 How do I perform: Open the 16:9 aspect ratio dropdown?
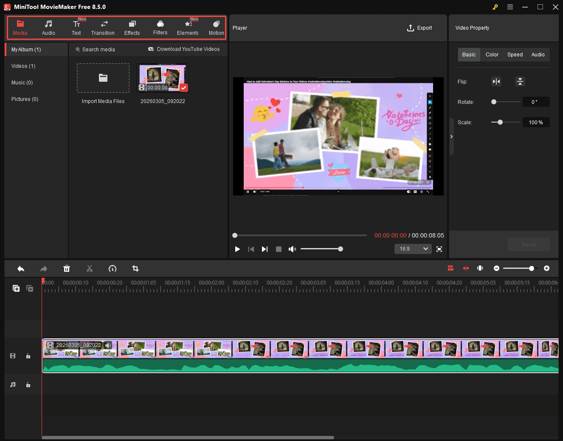(412, 249)
